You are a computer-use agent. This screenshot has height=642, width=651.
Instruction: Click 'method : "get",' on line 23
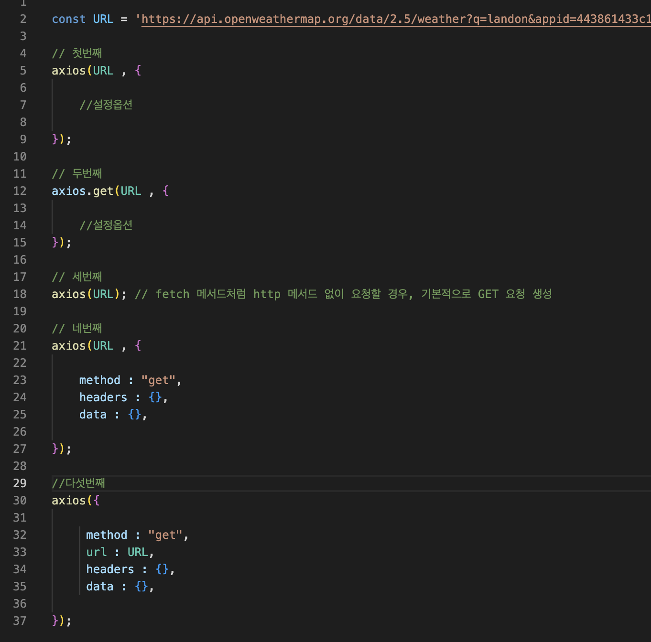pyautogui.click(x=130, y=380)
